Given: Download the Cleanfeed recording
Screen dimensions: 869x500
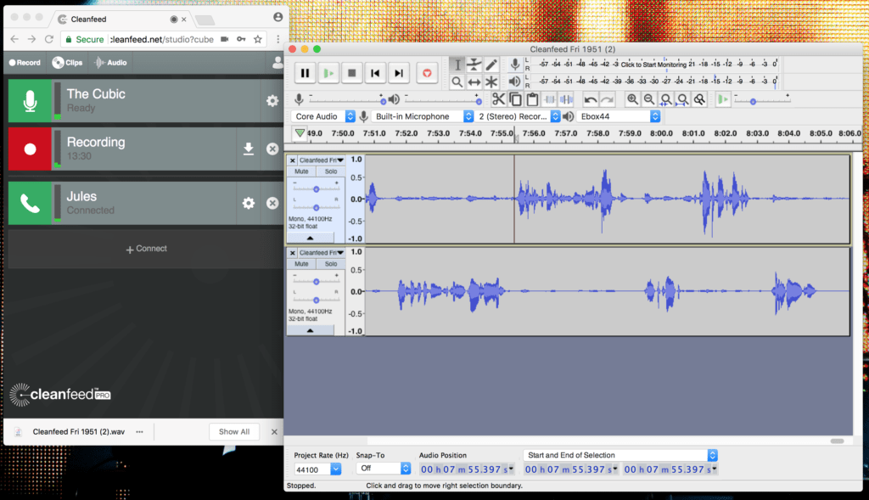Looking at the screenshot, I should [x=249, y=149].
